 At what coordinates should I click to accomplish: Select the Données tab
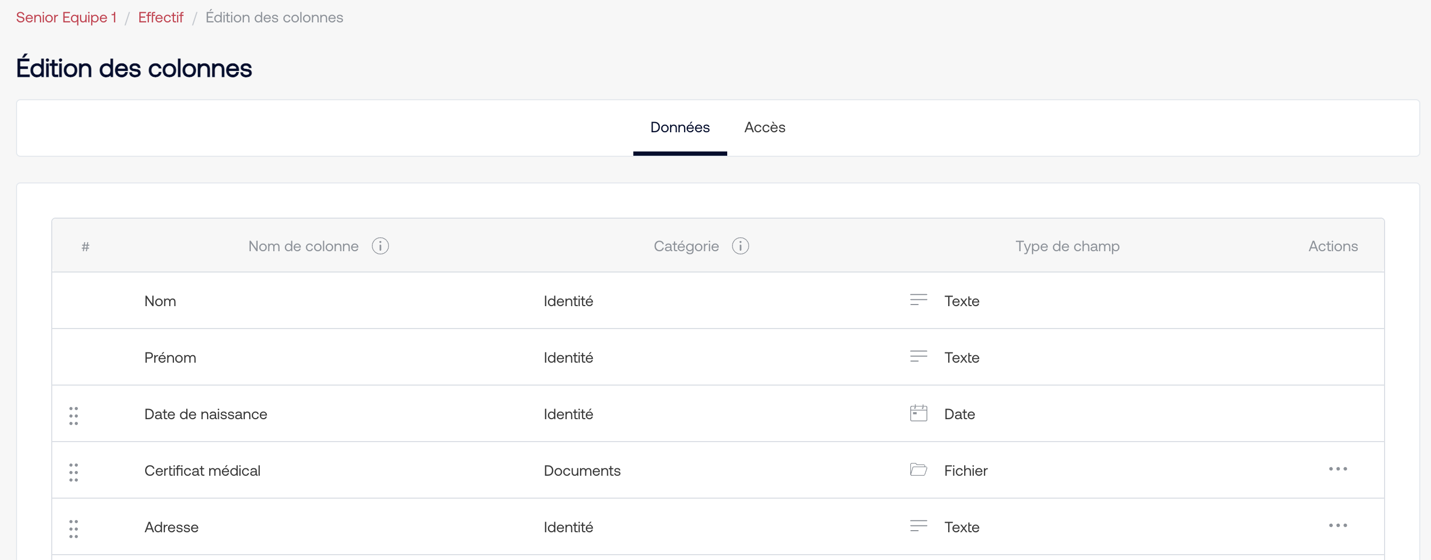[679, 127]
